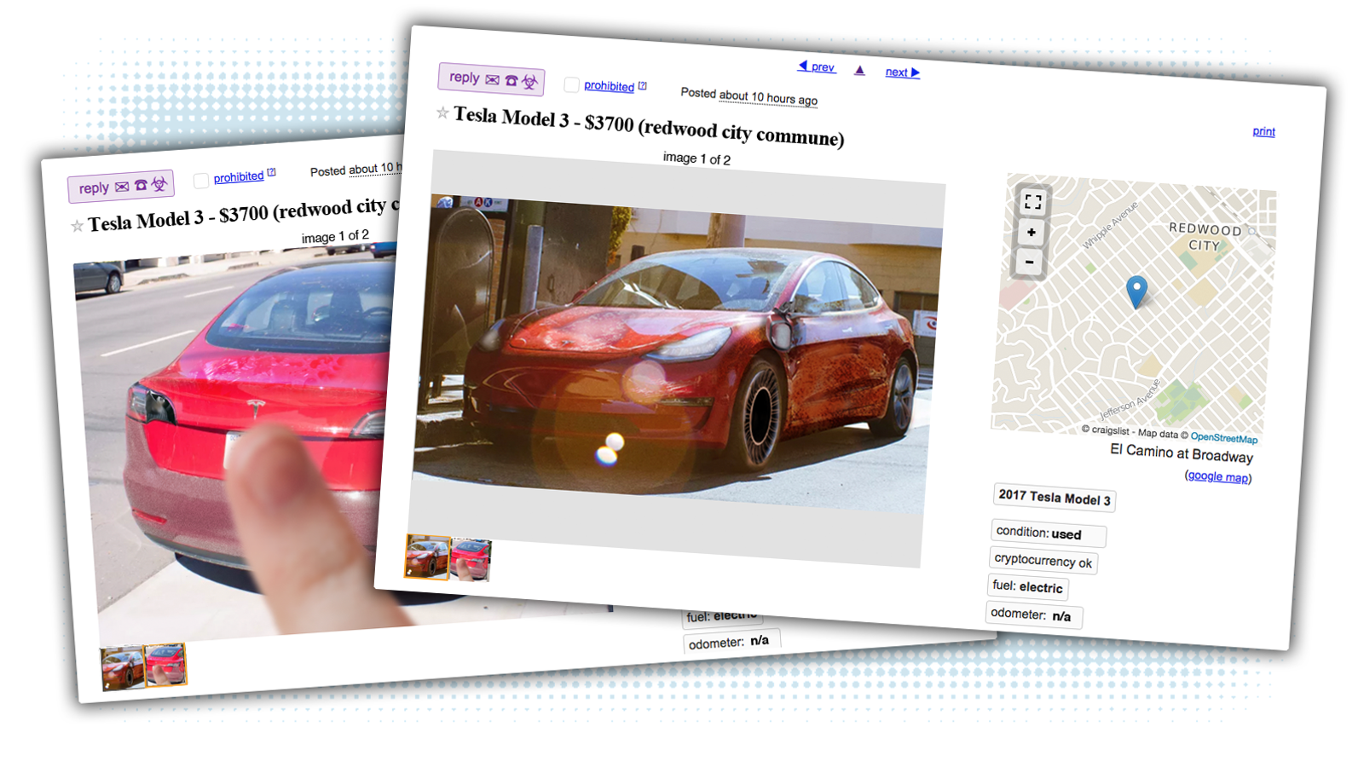Viewport: 1364px width, 767px height.
Task: Zoom in on the map
Action: 1032,232
